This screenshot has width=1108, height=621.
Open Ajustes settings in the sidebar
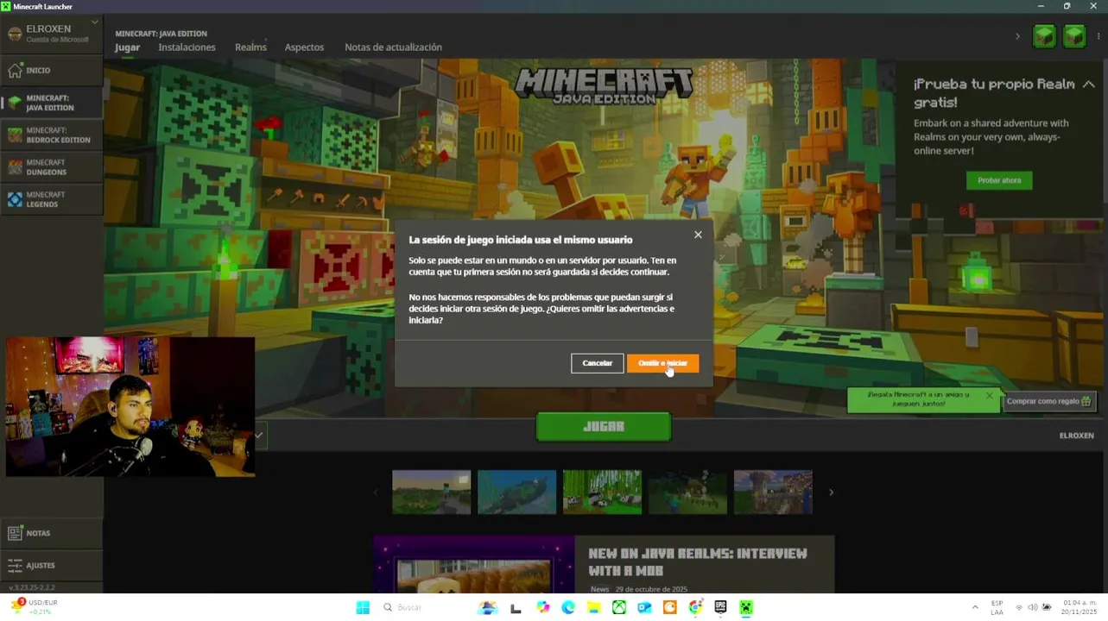click(x=51, y=565)
